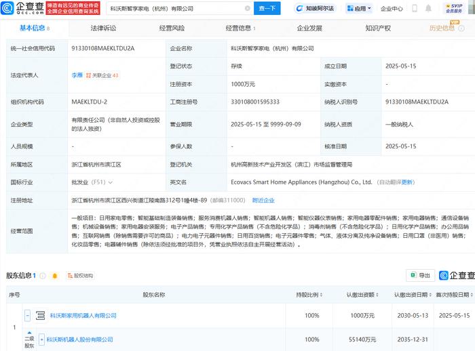Switch to the 法律诉讼 tab
This screenshot has height=351, width=475.
coord(103,28)
